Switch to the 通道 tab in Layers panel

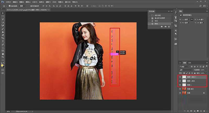point(190,63)
